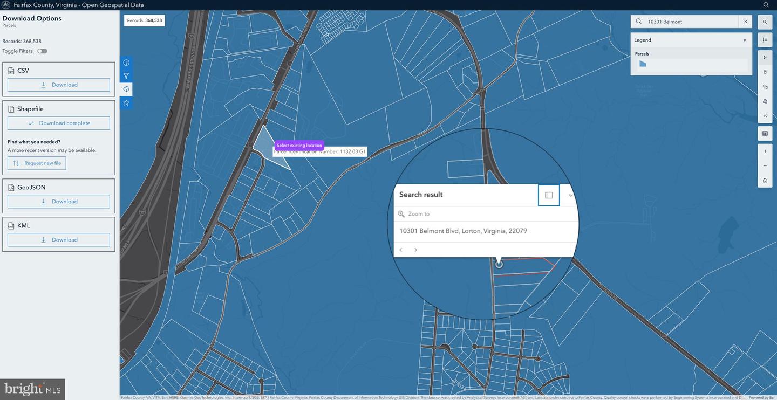Download the CSV file

59,85
